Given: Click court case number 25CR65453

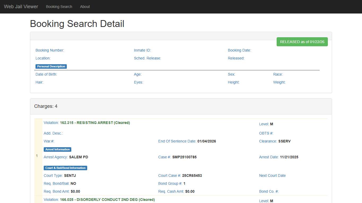Looking at the screenshot, I should pyautogui.click(x=192, y=176).
